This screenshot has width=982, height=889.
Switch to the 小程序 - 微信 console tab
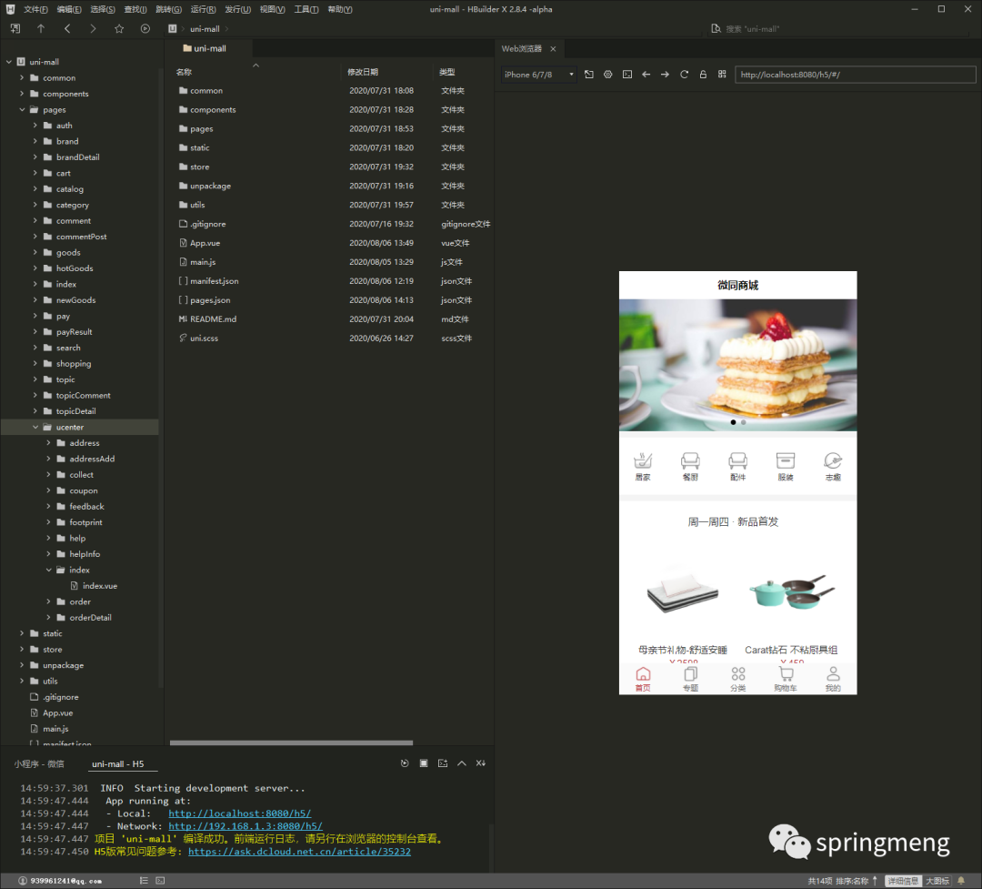(x=39, y=763)
